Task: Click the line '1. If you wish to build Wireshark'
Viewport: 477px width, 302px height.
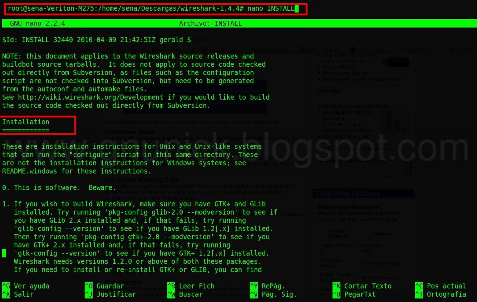Action: click(x=134, y=204)
